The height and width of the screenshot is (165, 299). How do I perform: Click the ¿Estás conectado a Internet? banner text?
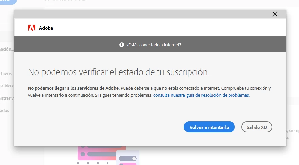tap(154, 45)
